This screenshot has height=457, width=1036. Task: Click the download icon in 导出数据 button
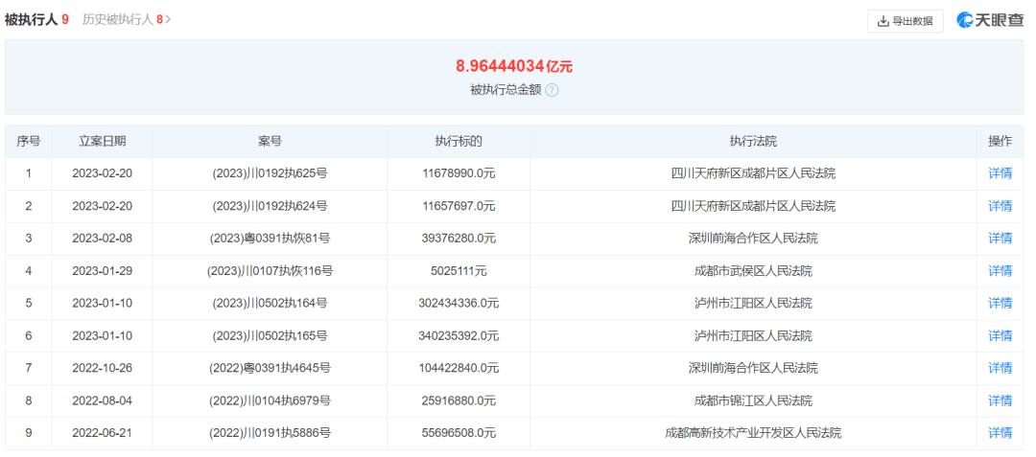pyautogui.click(x=883, y=21)
